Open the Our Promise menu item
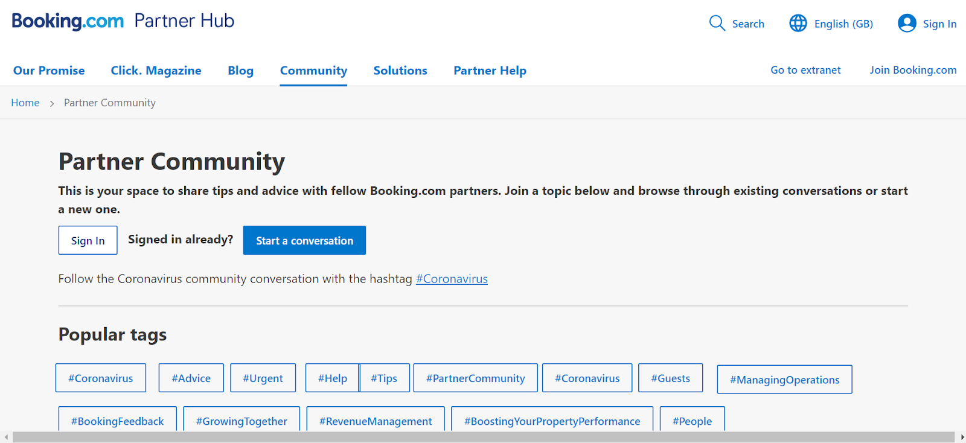 click(x=49, y=71)
